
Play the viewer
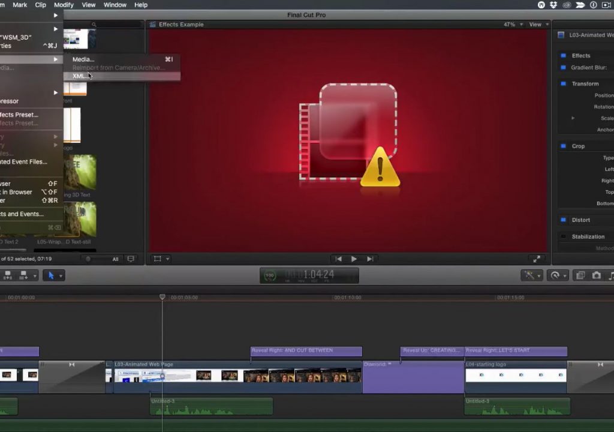(x=354, y=259)
